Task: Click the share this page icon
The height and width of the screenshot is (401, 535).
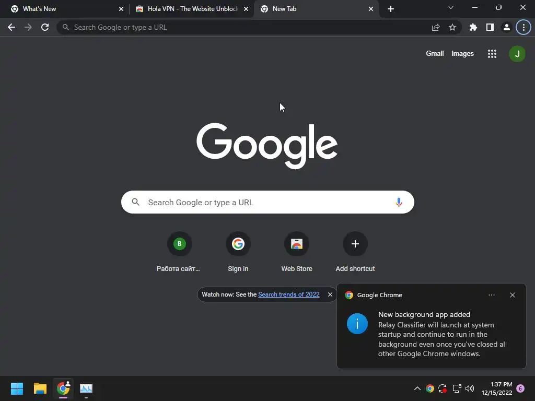Action: coord(436,27)
